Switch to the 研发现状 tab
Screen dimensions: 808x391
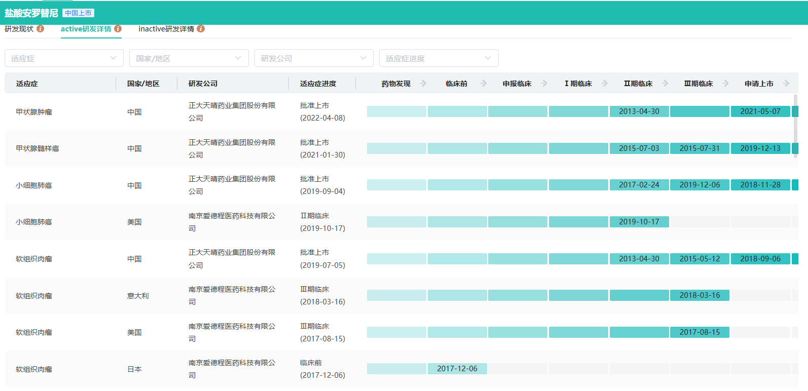[19, 29]
